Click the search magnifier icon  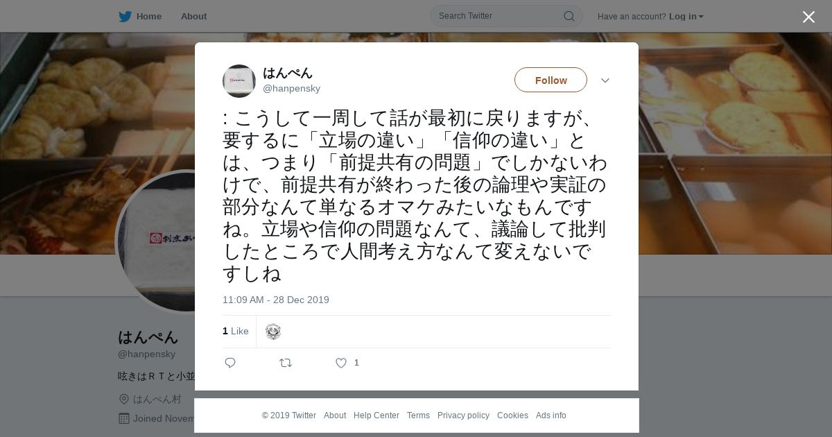(x=569, y=16)
